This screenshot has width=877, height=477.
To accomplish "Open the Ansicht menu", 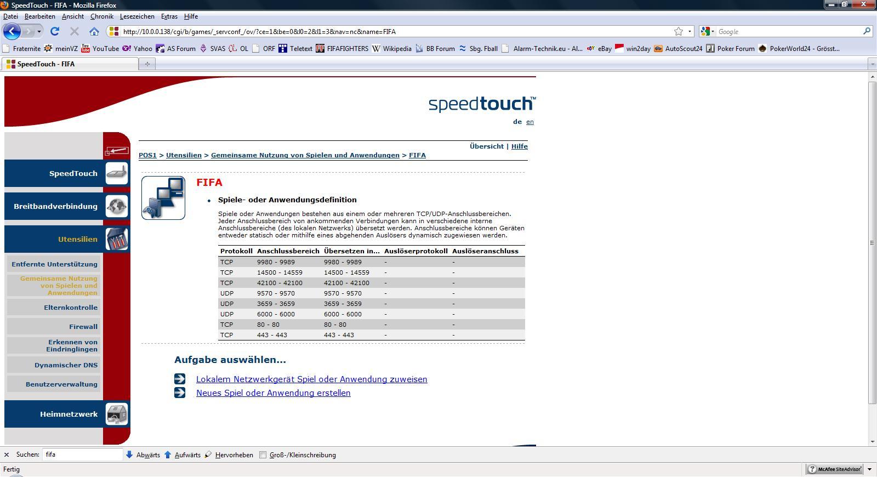I will tap(73, 16).
